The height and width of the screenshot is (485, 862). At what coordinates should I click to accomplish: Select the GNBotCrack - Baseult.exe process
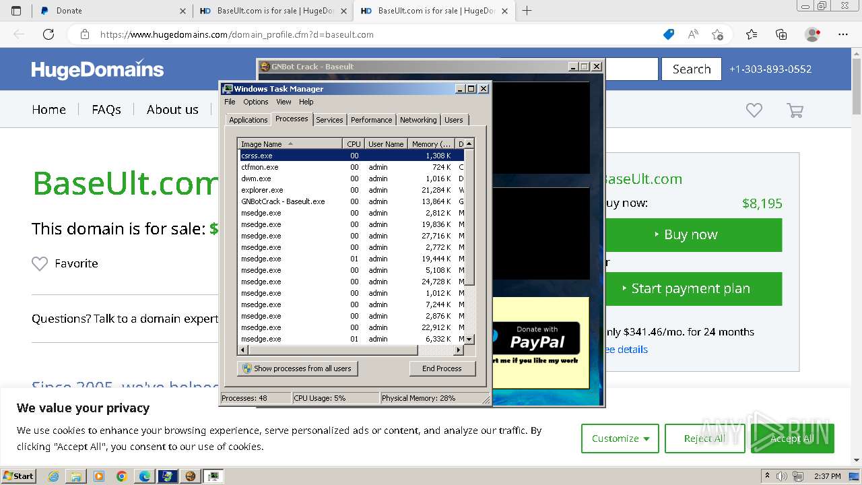351,201
